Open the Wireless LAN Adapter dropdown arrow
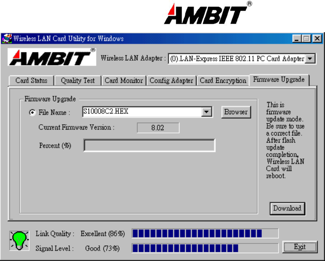This screenshot has width=325, height=261. coord(310,59)
